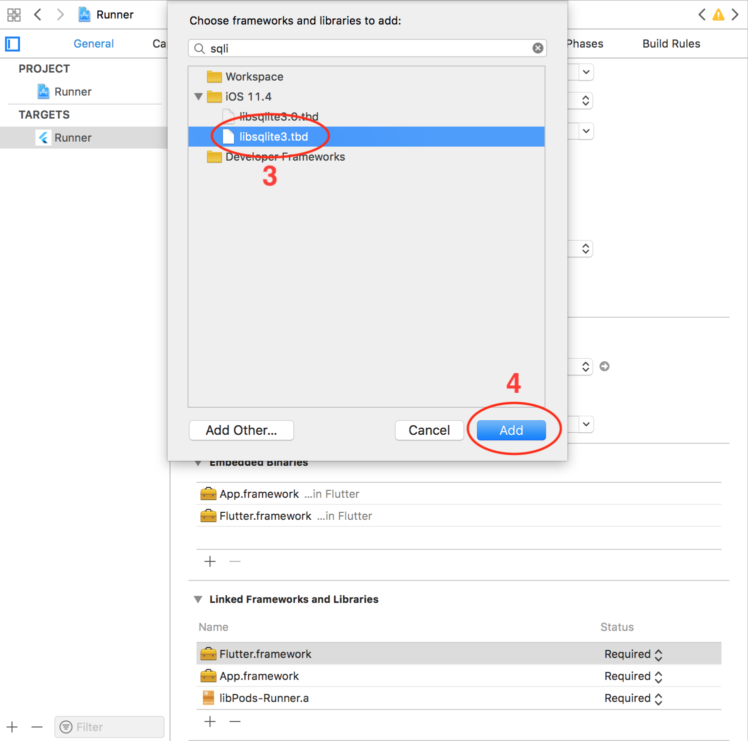748x741 pixels.
Task: Click the circled arrow icon at right
Action: click(x=604, y=366)
